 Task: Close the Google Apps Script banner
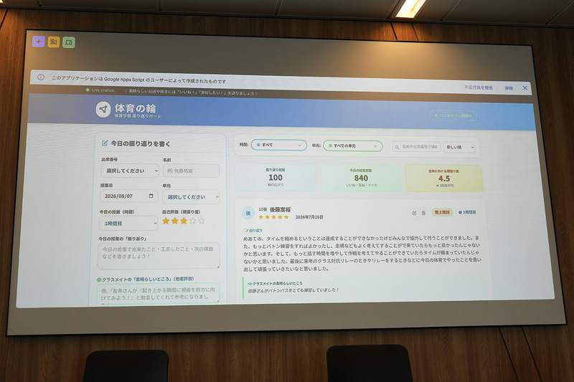(x=525, y=88)
